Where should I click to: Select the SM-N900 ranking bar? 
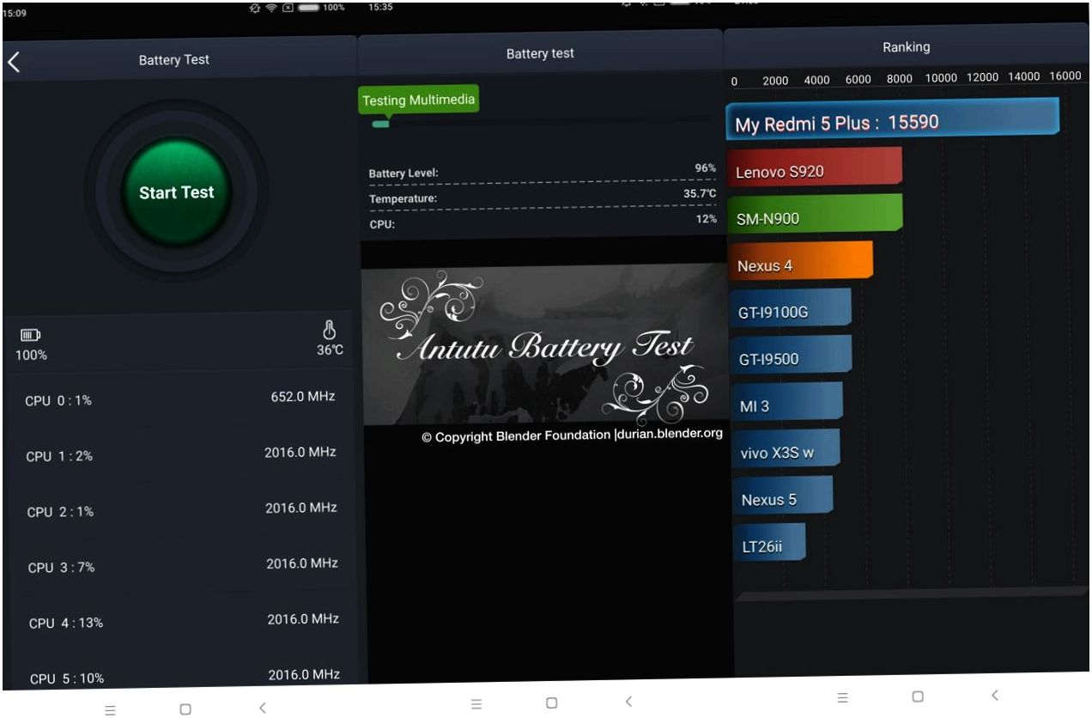coord(816,213)
